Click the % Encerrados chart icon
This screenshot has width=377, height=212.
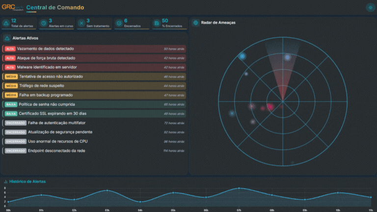[156, 23]
